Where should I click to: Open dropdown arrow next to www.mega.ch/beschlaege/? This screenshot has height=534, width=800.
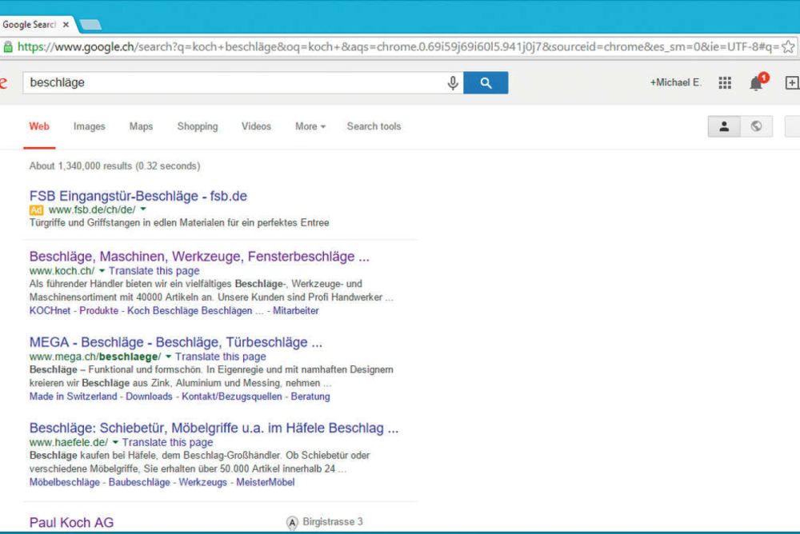point(168,356)
